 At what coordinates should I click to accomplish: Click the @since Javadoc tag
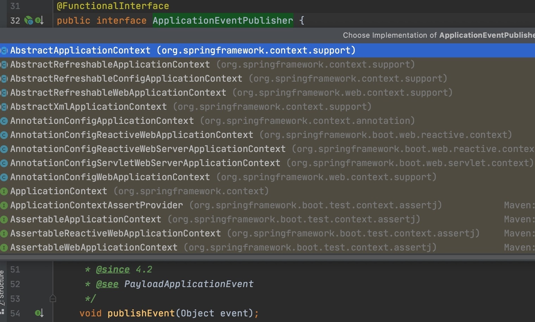[x=113, y=270]
